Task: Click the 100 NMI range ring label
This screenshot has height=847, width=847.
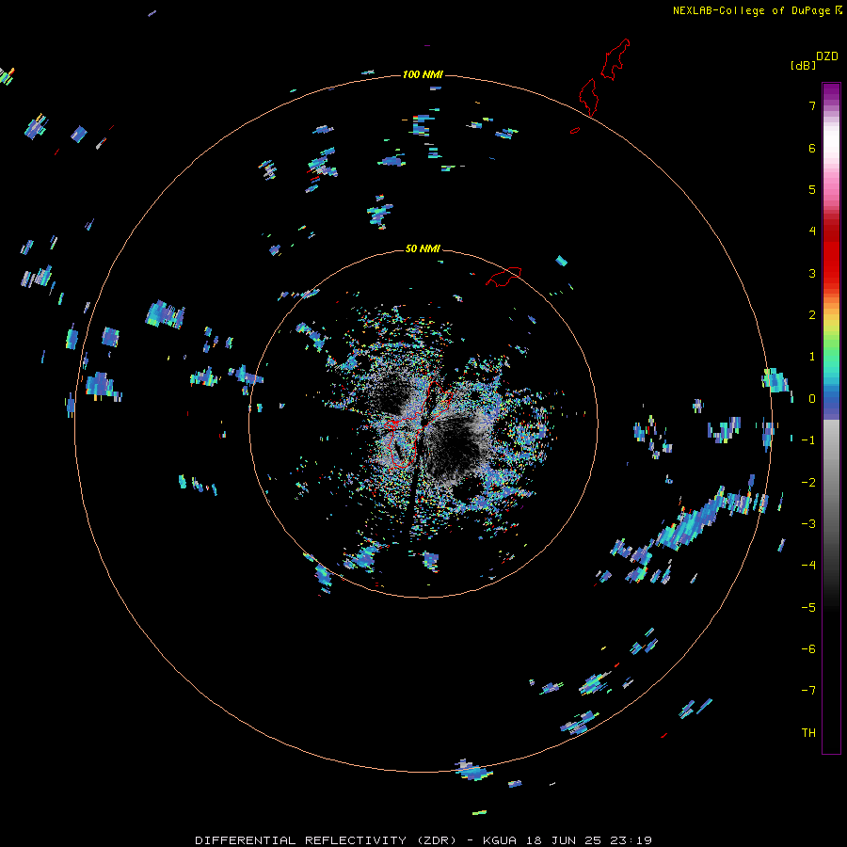Action: pos(423,74)
